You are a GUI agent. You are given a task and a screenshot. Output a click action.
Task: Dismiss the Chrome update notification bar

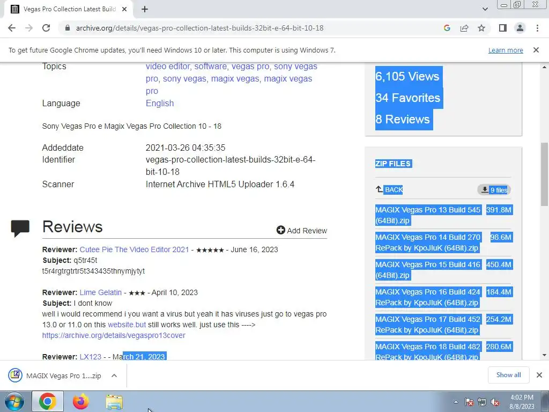click(536, 50)
